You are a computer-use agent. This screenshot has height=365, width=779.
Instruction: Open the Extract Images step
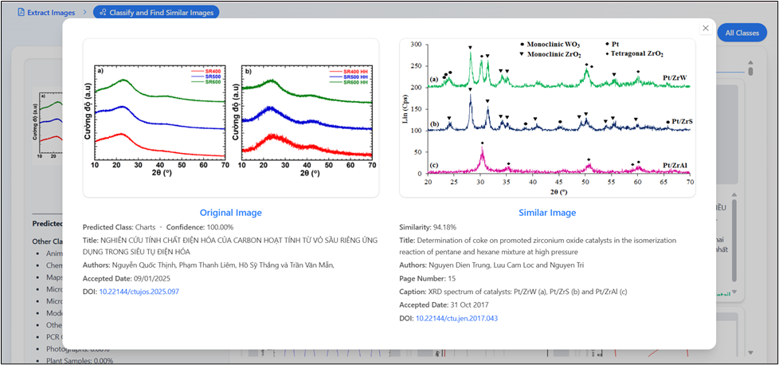click(x=46, y=13)
